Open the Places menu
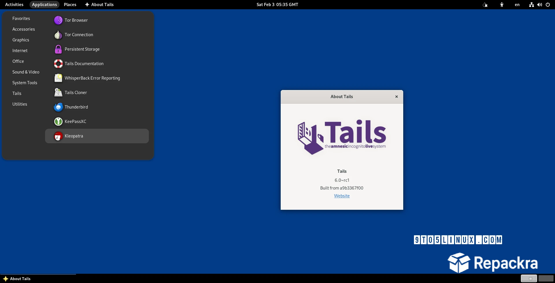Viewport: 555px width, 283px height. coord(70,5)
